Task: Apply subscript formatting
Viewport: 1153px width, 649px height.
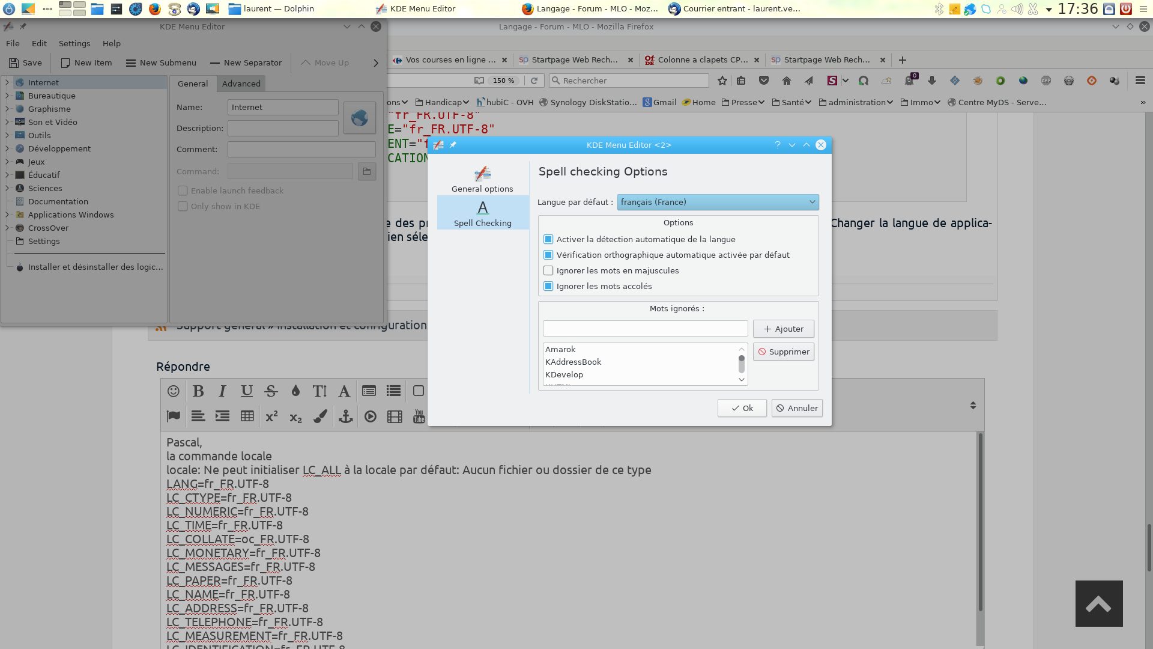Action: tap(296, 416)
